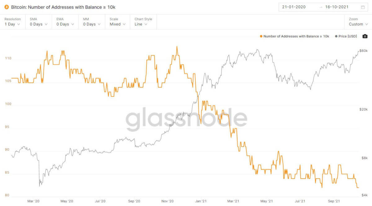Open the Zoom Custom dropdown
The image size is (372, 206).
point(358,22)
